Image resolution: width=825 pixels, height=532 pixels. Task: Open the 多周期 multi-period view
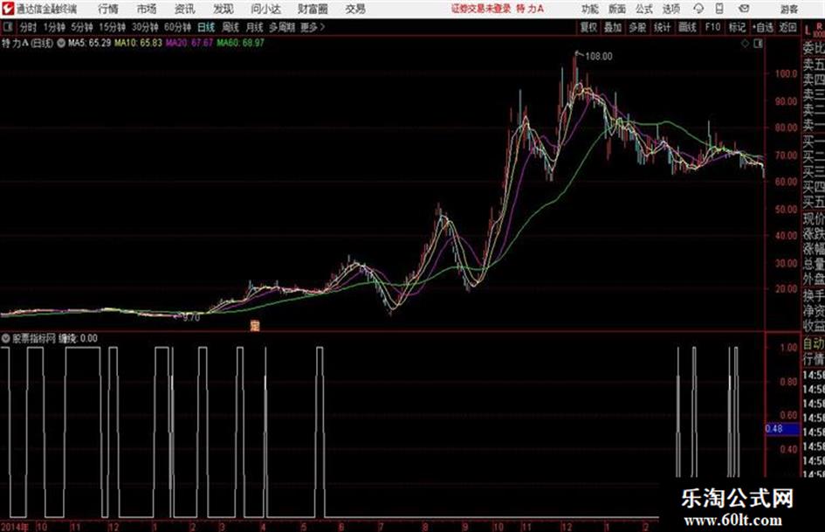282,27
